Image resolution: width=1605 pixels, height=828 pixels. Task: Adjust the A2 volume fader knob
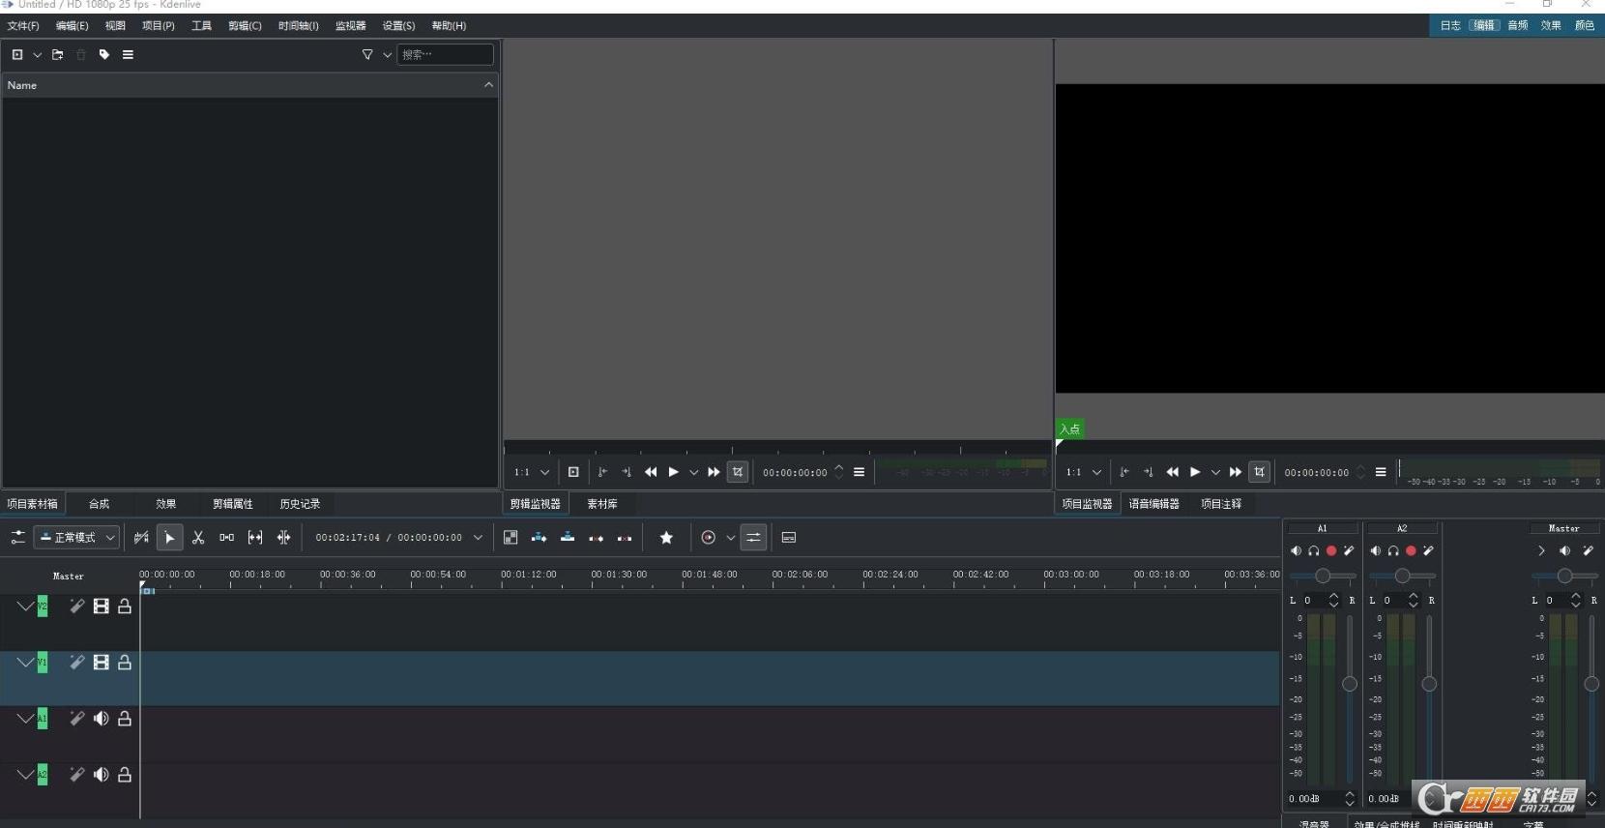(1429, 684)
